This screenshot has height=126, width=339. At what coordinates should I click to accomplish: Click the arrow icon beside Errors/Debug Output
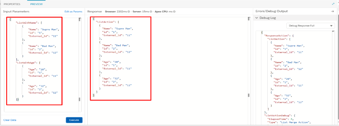332,11
